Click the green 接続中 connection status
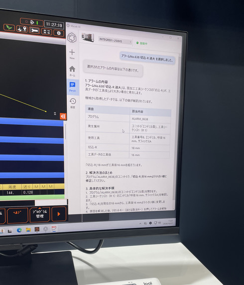This screenshot has height=285, width=244. click(142, 43)
